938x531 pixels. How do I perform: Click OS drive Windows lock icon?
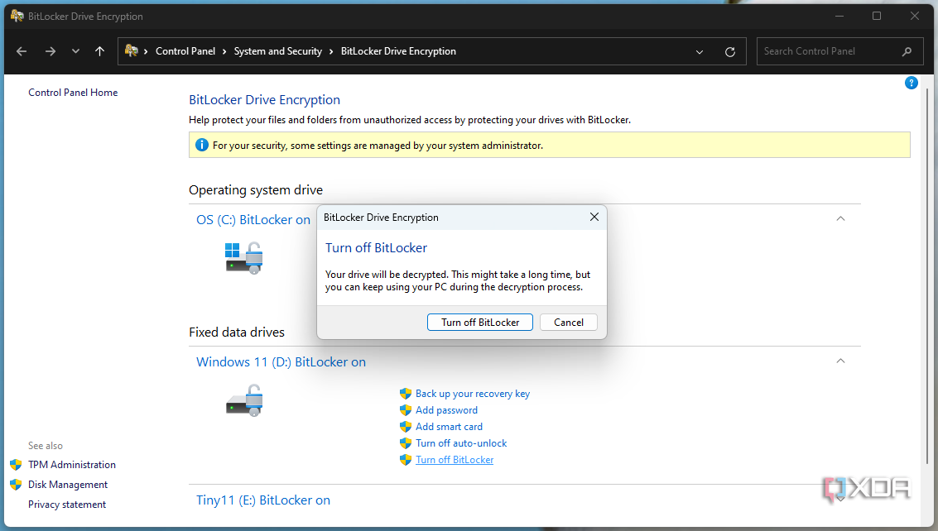[244, 258]
